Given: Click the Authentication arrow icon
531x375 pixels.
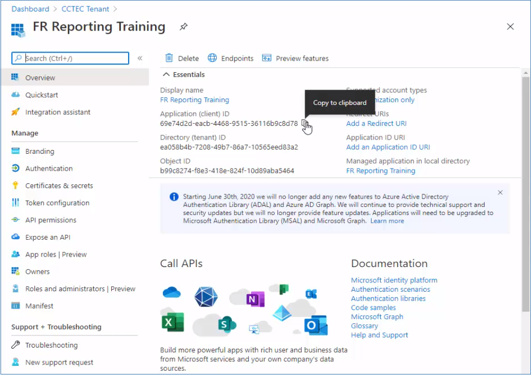Looking at the screenshot, I should tap(16, 168).
